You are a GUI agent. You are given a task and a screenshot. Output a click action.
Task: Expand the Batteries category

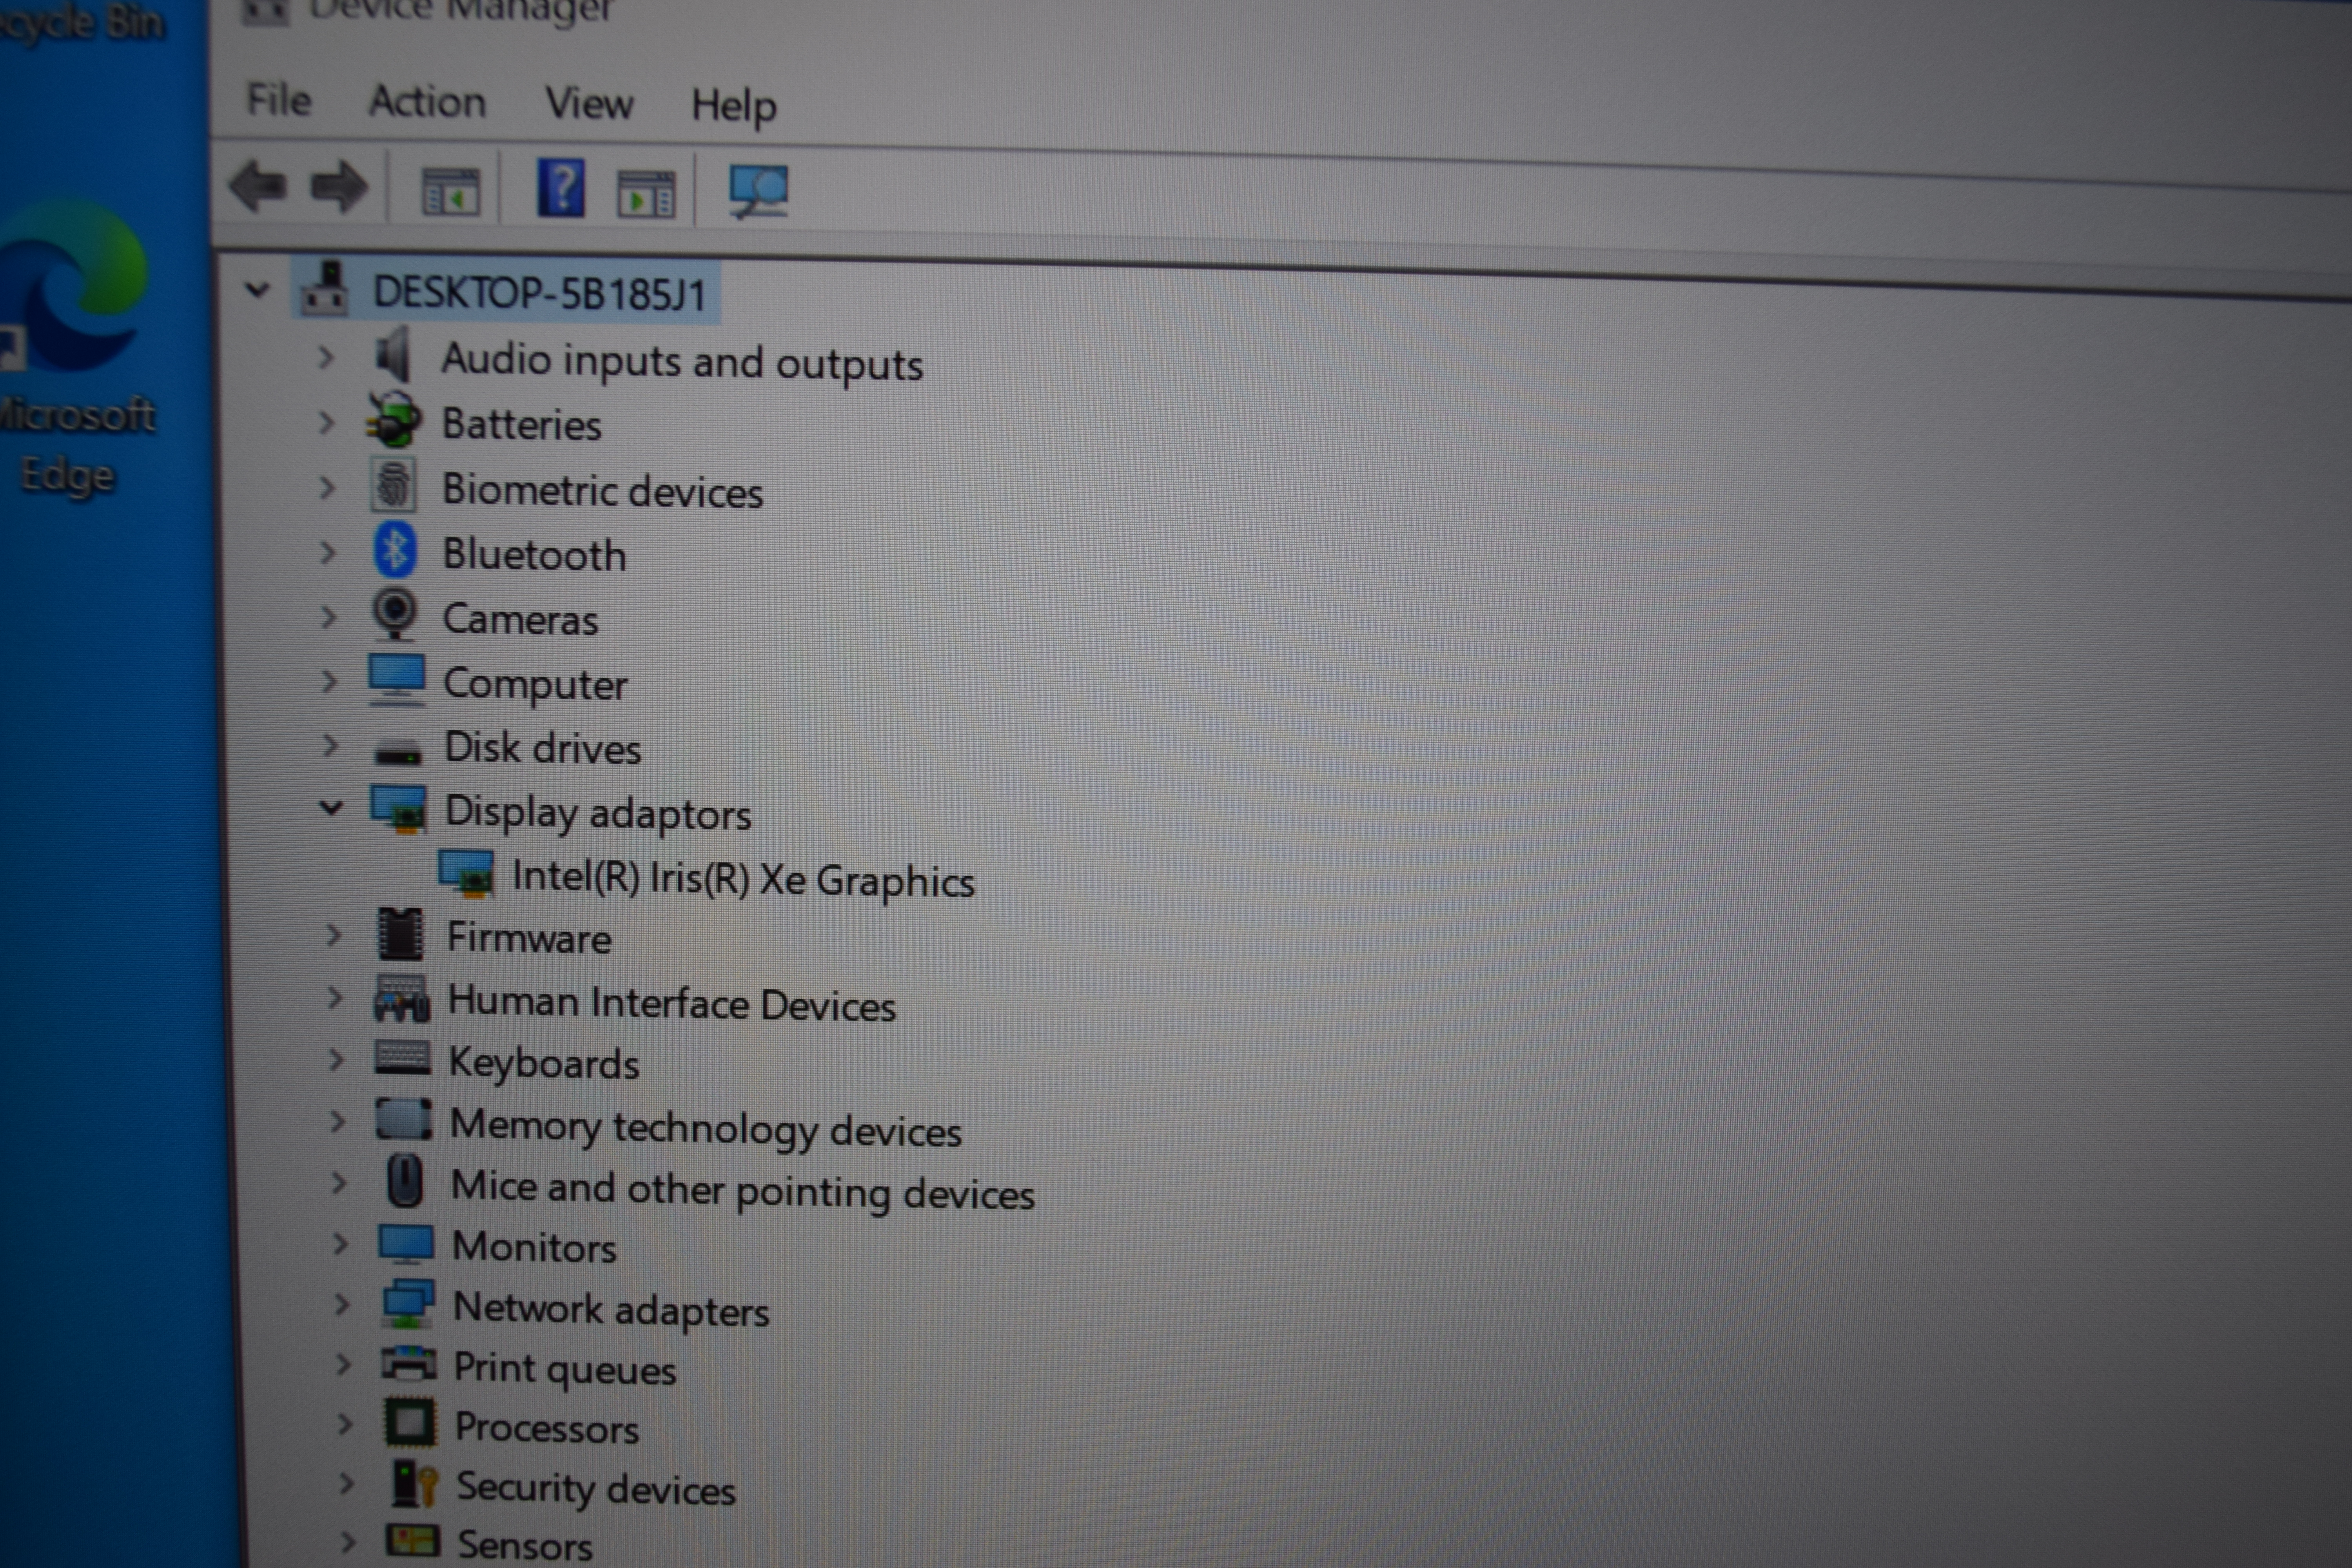[326, 422]
